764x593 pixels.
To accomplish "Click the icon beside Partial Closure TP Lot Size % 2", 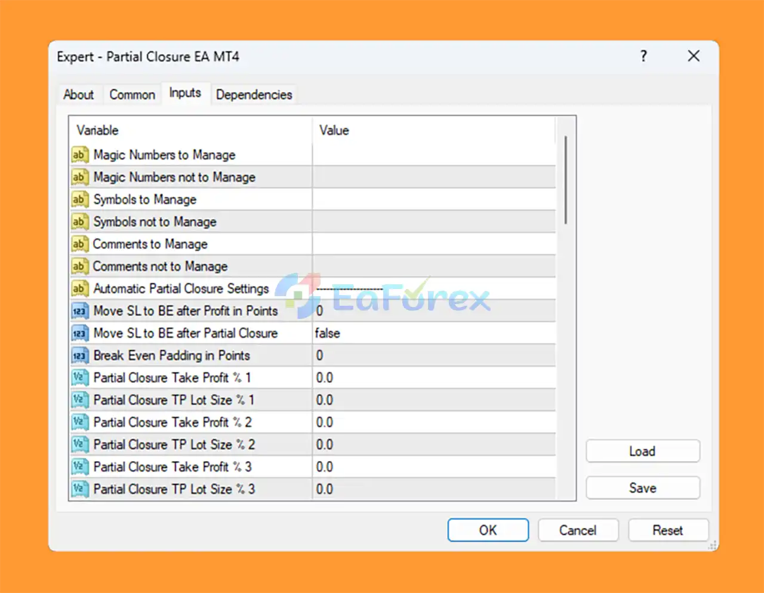I will [x=79, y=445].
